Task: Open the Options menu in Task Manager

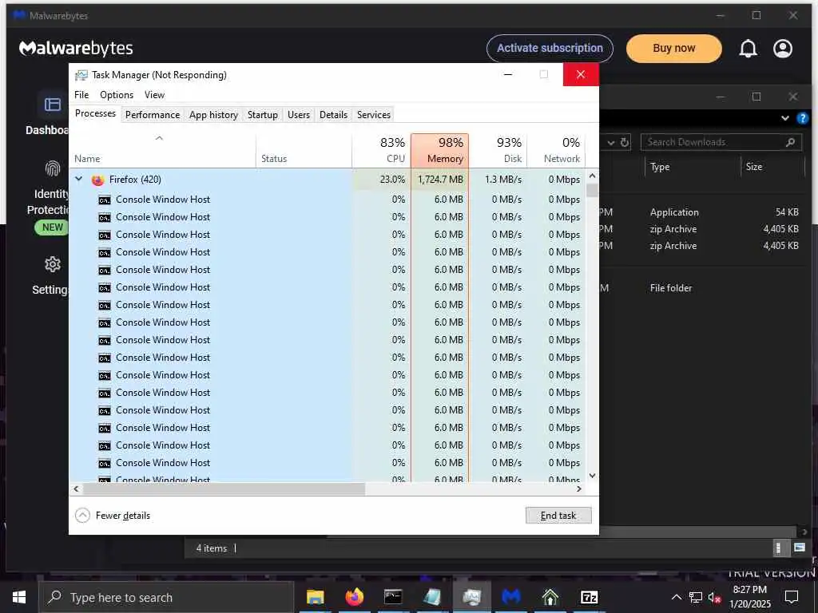Action: (117, 95)
